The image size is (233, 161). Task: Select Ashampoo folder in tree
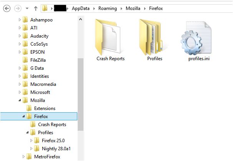click(41, 20)
